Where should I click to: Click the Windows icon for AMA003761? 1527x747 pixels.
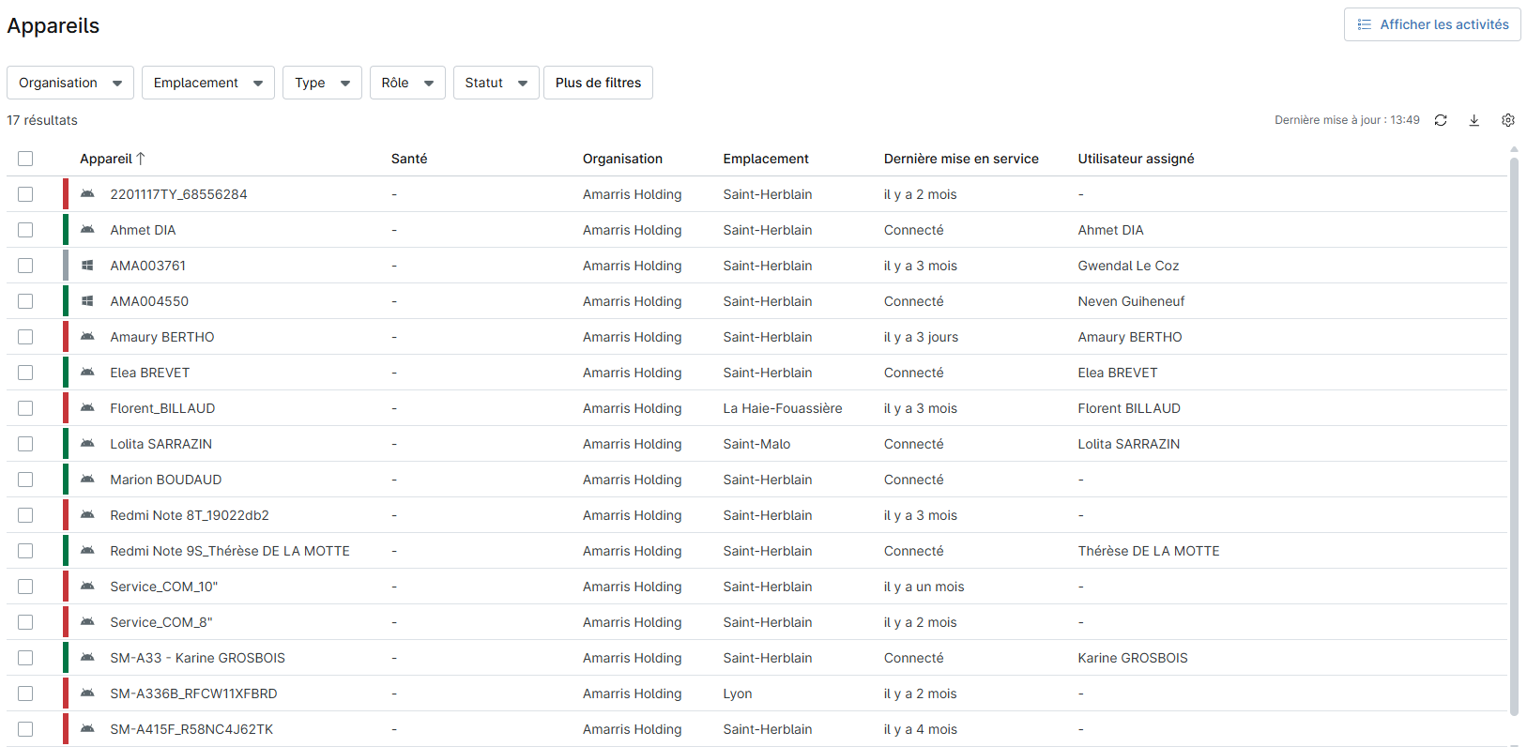87,266
